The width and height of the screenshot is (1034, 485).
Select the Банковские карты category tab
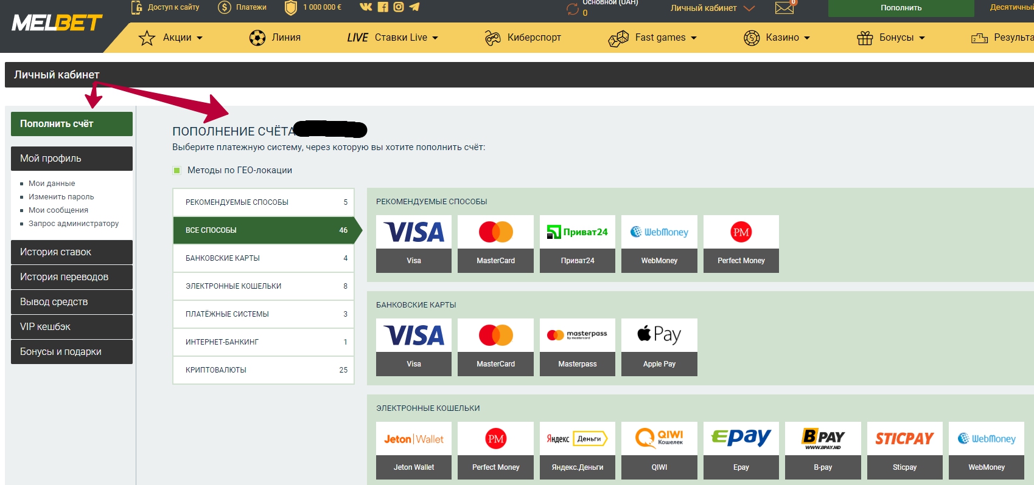coord(264,258)
